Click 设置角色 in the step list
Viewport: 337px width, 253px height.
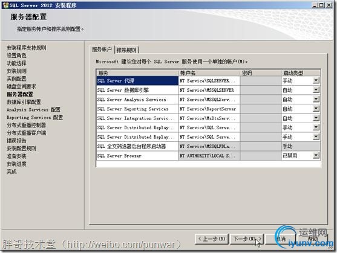16,56
